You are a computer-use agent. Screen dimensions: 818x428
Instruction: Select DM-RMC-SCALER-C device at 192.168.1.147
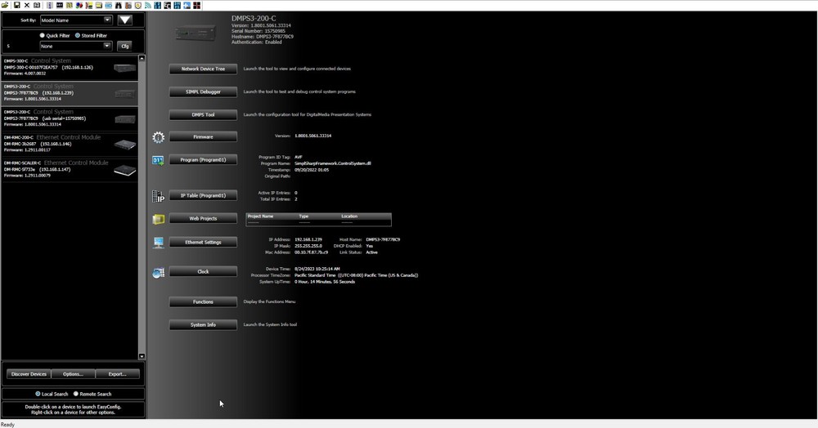pyautogui.click(x=70, y=169)
